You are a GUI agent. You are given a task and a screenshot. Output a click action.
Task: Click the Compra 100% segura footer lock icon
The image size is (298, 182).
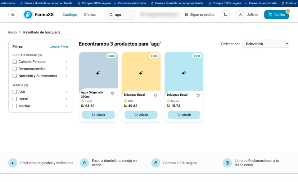pyautogui.click(x=156, y=163)
